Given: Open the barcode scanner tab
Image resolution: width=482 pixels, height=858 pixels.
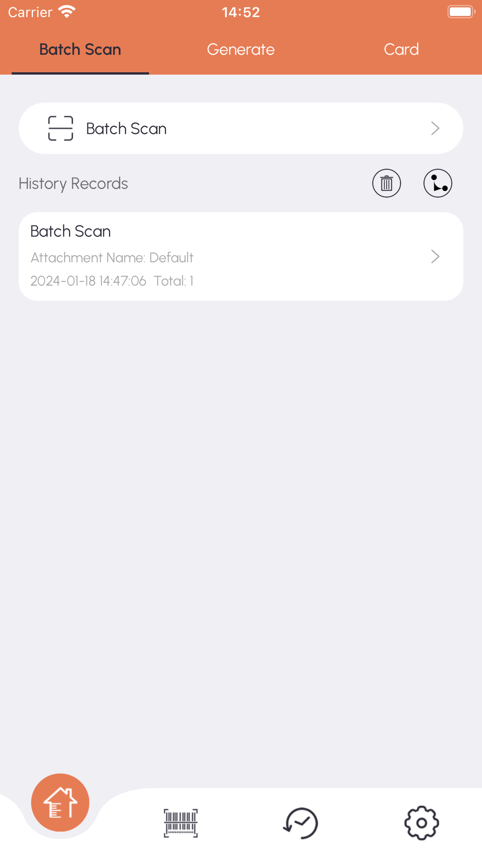Looking at the screenshot, I should (x=181, y=823).
